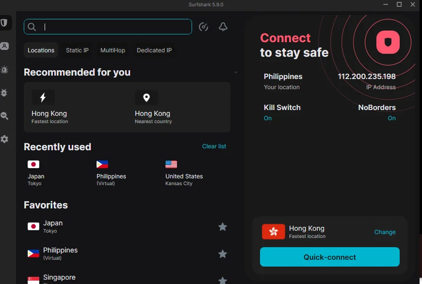Open the Settings gear in sidebar
Viewport: 422px width, 284px height.
pyautogui.click(x=4, y=139)
